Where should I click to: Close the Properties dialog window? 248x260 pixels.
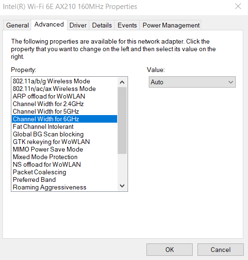pyautogui.click(x=238, y=7)
